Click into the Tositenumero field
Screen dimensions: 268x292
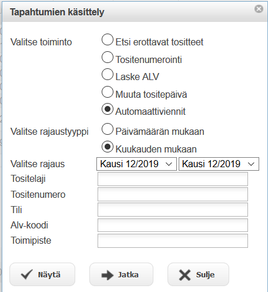[x=173, y=194]
